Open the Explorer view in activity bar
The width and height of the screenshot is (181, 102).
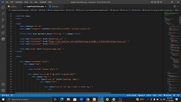tap(3, 7)
